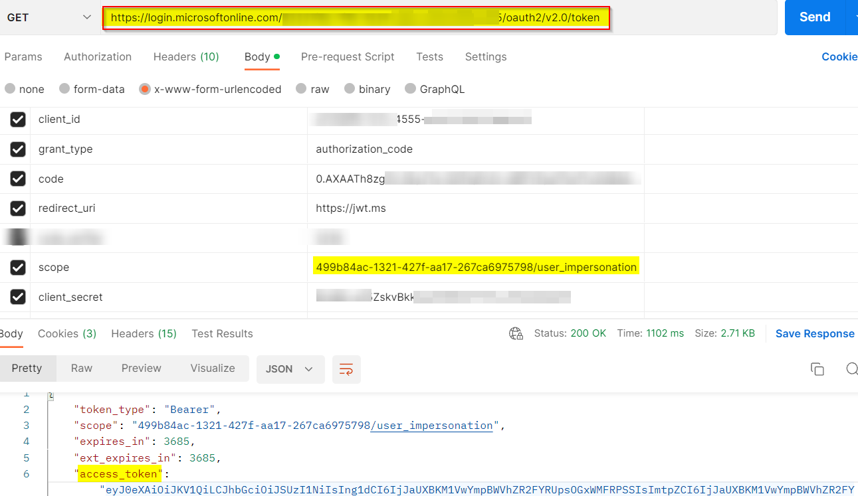Uncheck the client_id parameter
This screenshot has width=858, height=496.
tap(18, 120)
